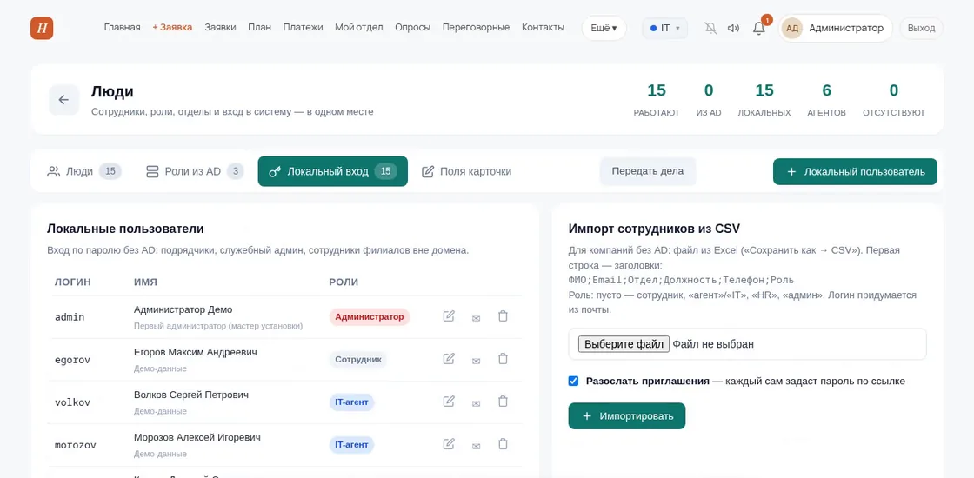This screenshot has height=478, width=974.
Task: Select the Локальный вход tab
Action: click(333, 171)
